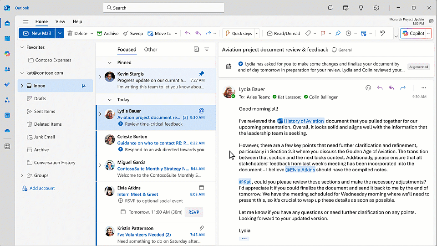Expand the ribbon with chevron

point(396,36)
